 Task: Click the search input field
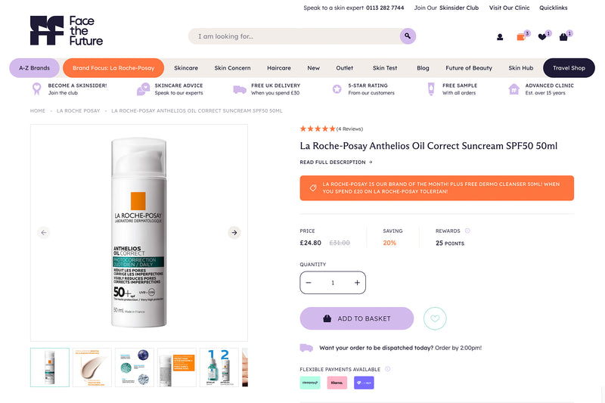coord(294,36)
